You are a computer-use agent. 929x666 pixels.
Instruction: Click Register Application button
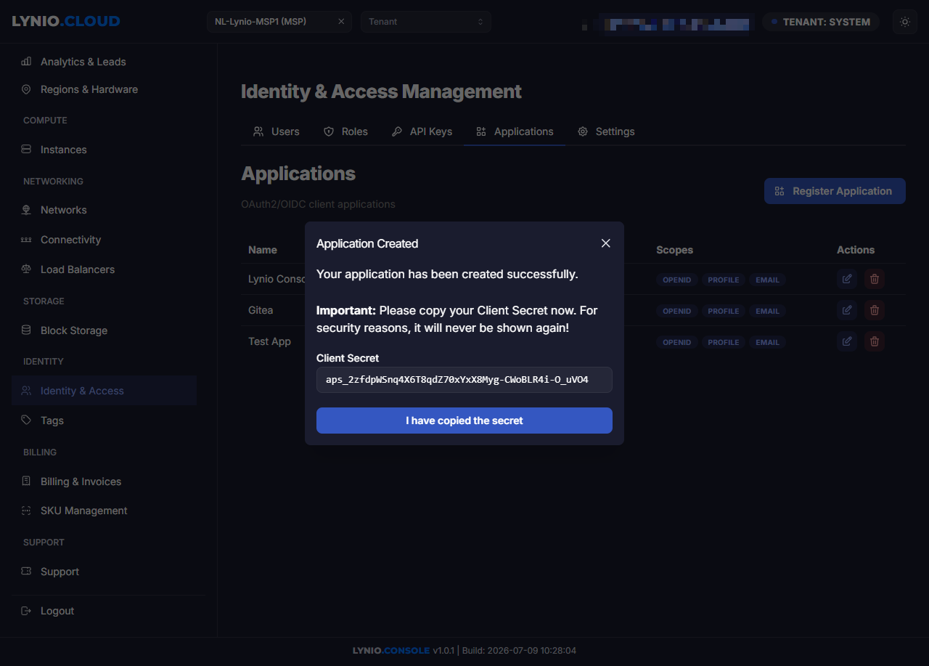[835, 191]
